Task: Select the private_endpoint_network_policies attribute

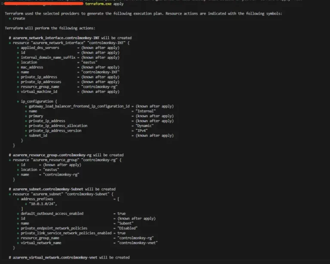Action: point(54,228)
